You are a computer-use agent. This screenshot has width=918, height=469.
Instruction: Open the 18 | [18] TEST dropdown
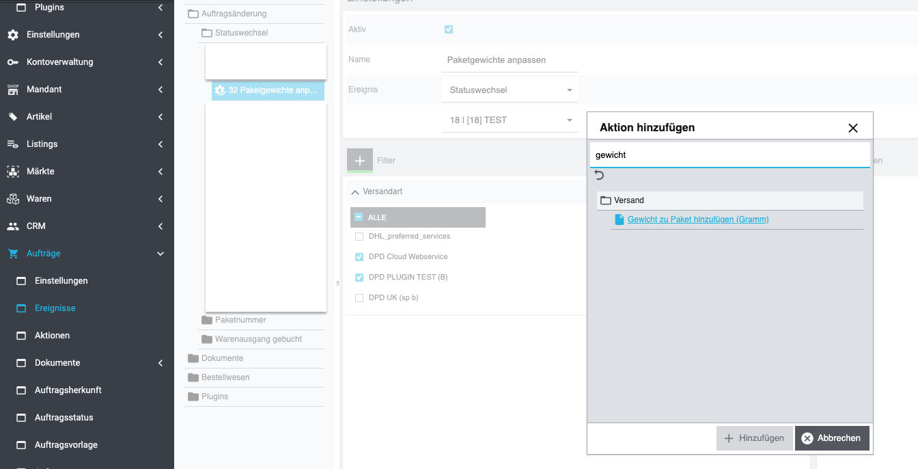point(510,120)
